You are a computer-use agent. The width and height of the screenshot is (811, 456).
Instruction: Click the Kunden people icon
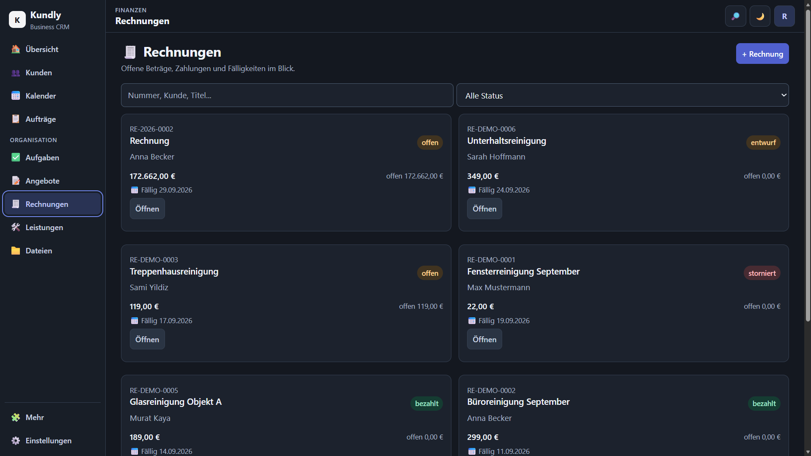click(16, 73)
